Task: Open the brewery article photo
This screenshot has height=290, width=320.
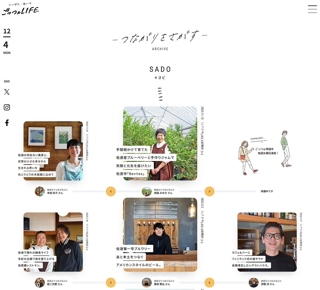Action: 160,235
